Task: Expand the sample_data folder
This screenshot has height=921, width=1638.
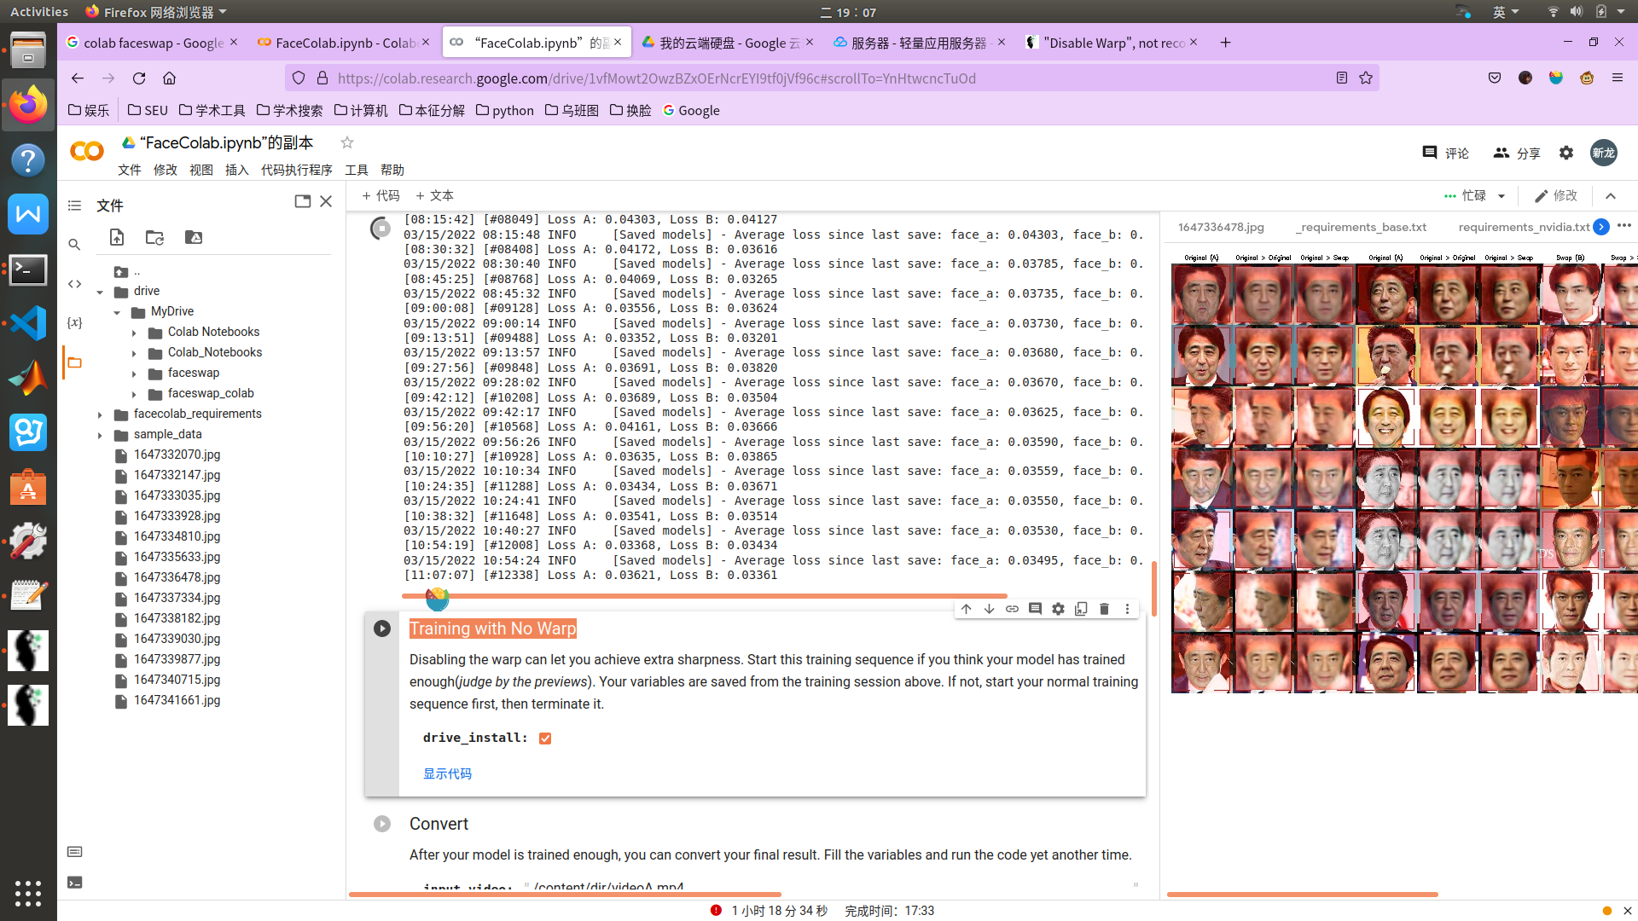Action: pyautogui.click(x=100, y=435)
